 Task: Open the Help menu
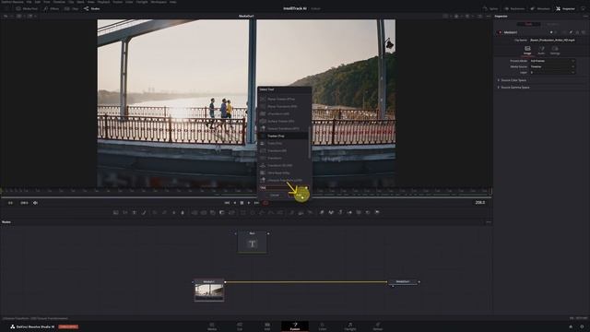point(172,2)
